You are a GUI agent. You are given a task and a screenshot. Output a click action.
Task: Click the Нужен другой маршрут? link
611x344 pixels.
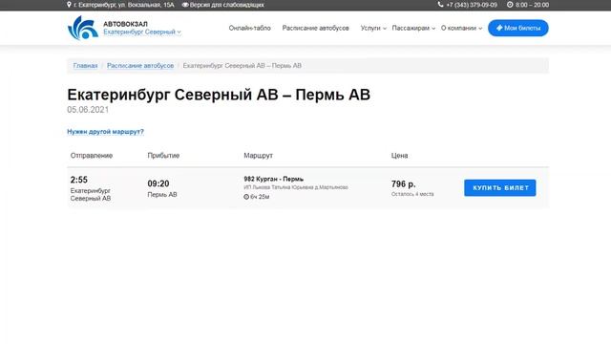coord(105,132)
